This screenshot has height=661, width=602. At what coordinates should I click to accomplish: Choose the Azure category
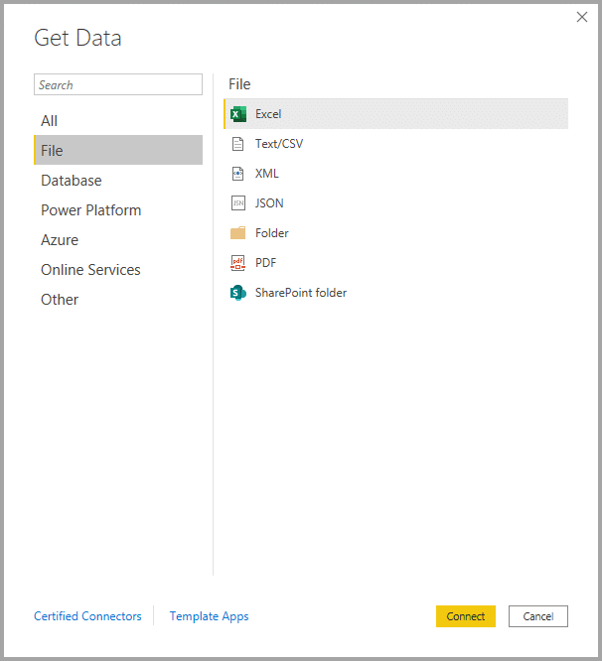pos(60,240)
